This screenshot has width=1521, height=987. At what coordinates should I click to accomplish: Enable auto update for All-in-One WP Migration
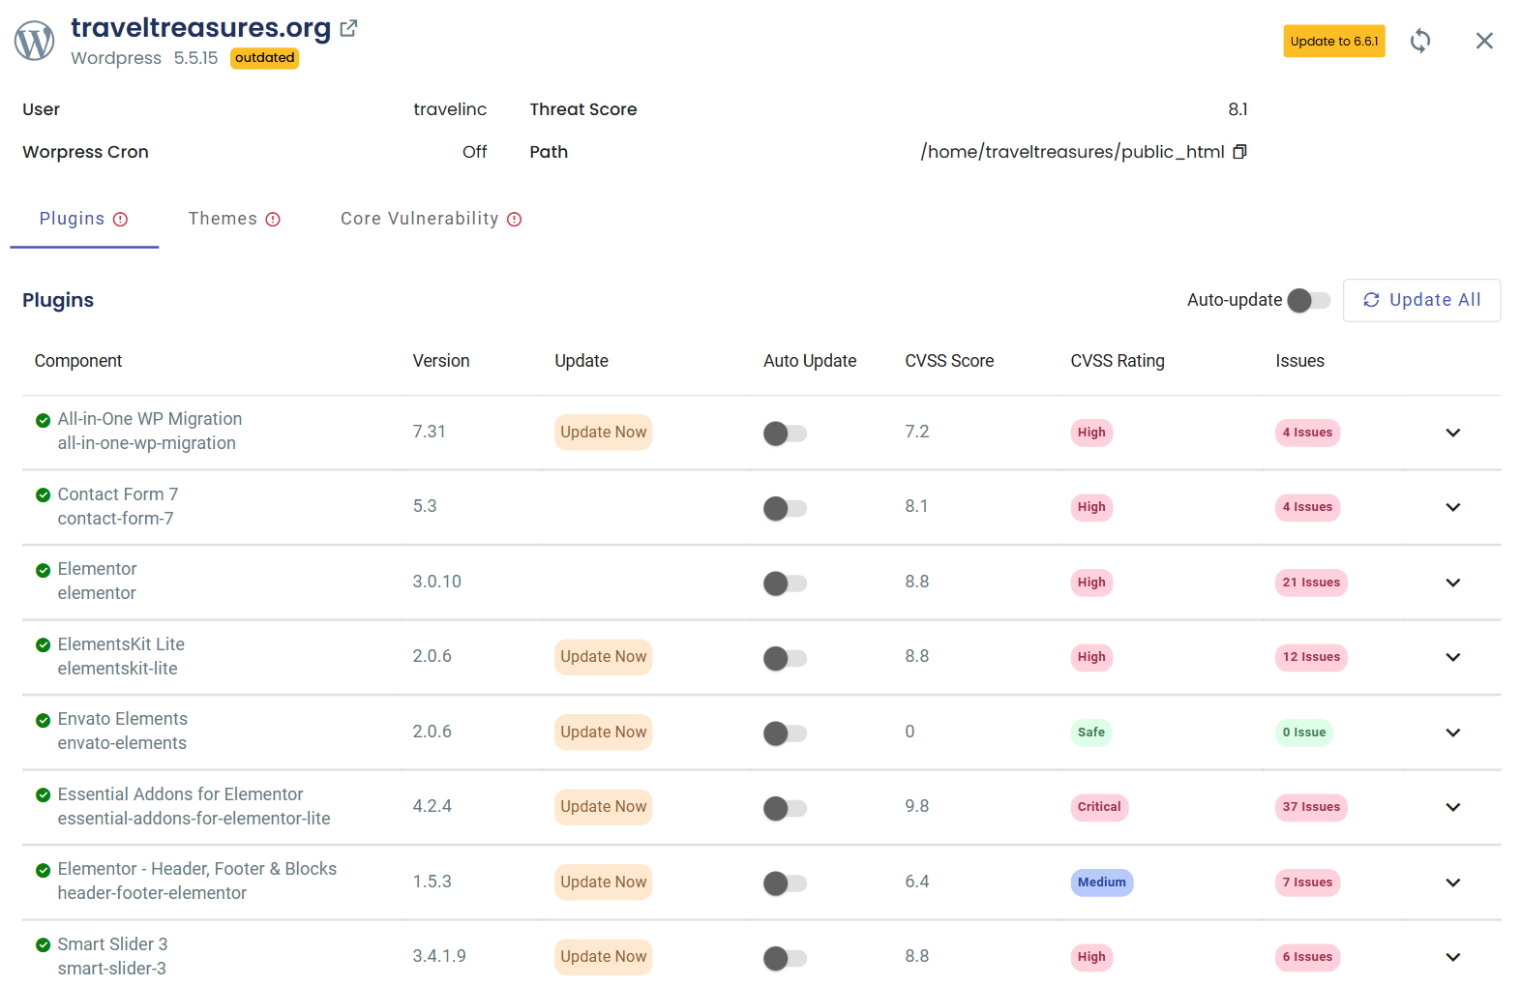click(785, 434)
